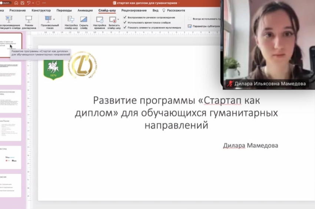
Task: Open the Рецензирование ribbon tab
Action: (x=133, y=10)
